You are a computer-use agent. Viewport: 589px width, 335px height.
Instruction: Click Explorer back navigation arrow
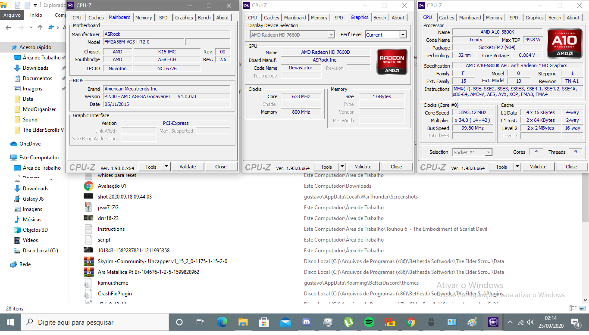click(x=8, y=27)
